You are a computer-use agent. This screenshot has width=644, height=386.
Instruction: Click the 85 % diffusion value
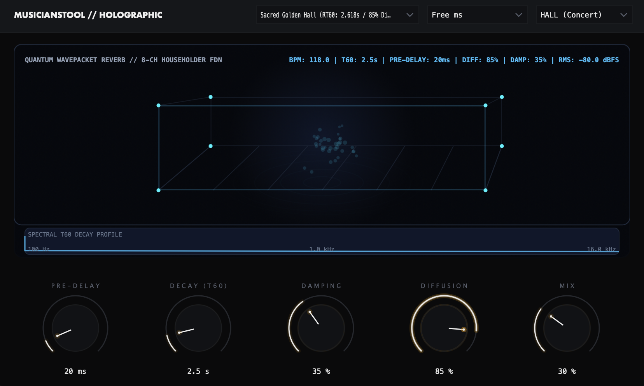444,371
